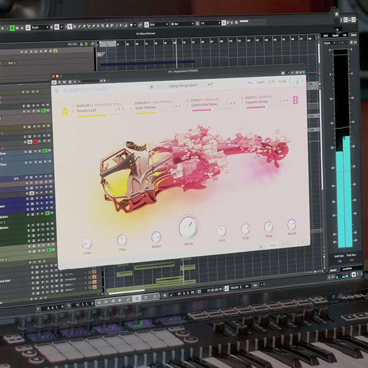This screenshot has height=368, width=368.
Task: Select the Comp hand tool
Action: click(107, 26)
